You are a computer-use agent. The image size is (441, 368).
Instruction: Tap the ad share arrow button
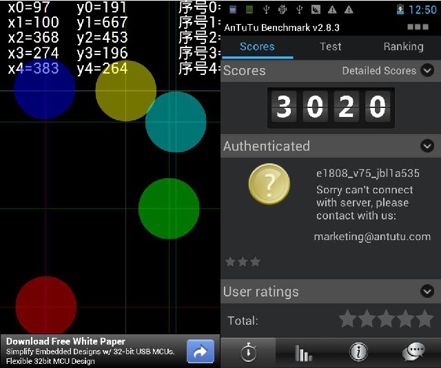pyautogui.click(x=201, y=351)
